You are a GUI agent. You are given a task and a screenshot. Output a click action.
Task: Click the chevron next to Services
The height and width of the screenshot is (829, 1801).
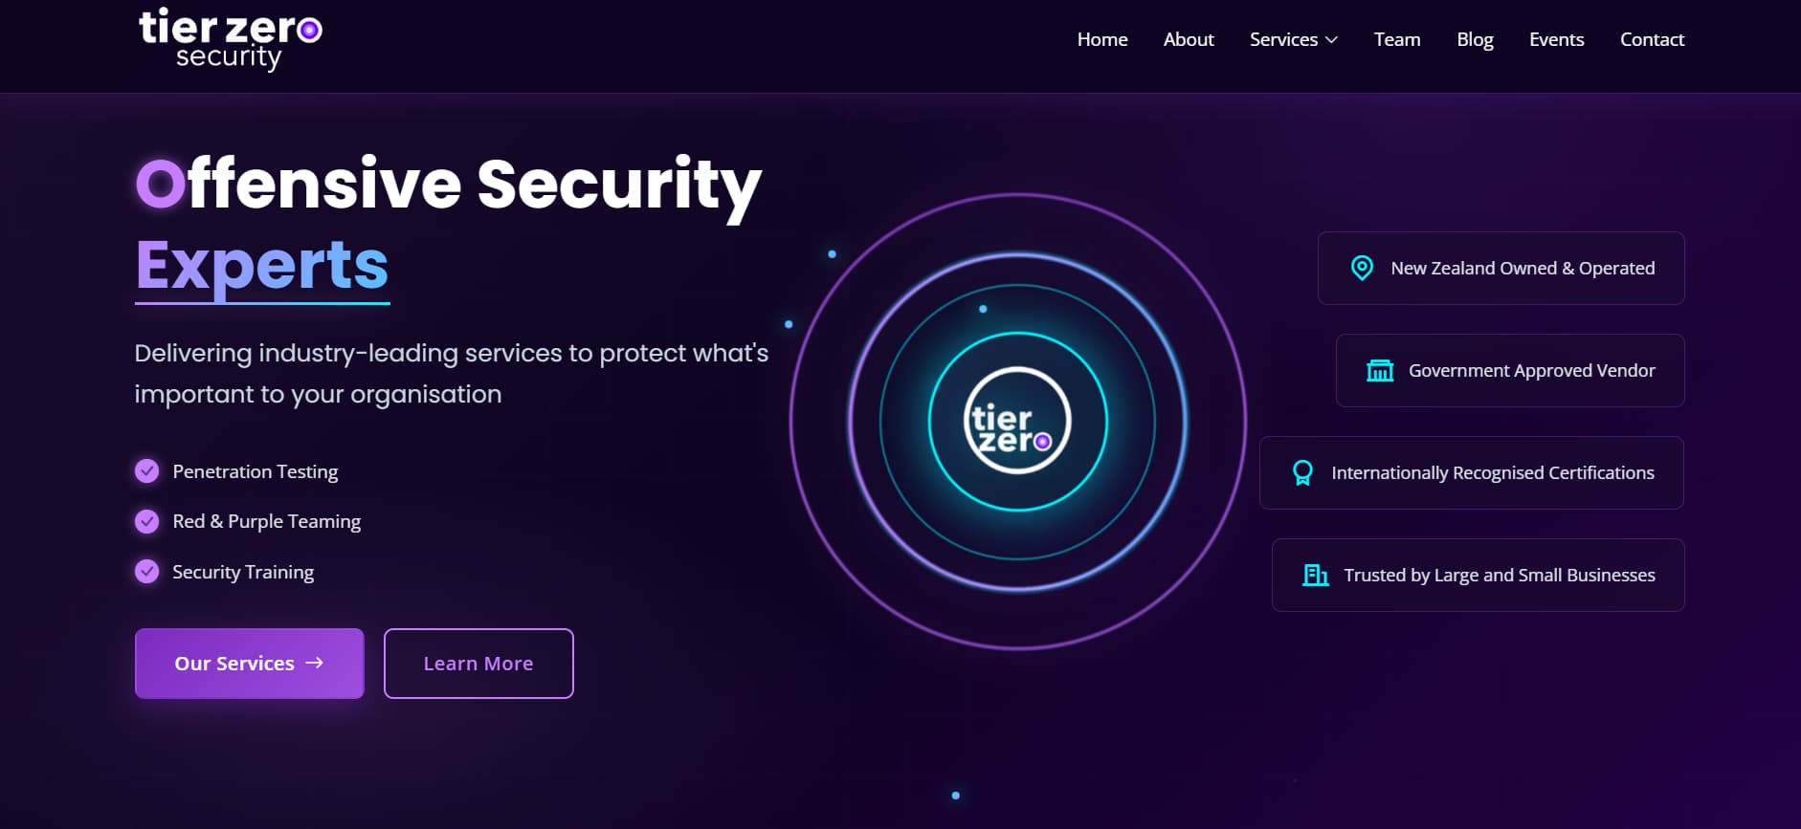(1332, 40)
